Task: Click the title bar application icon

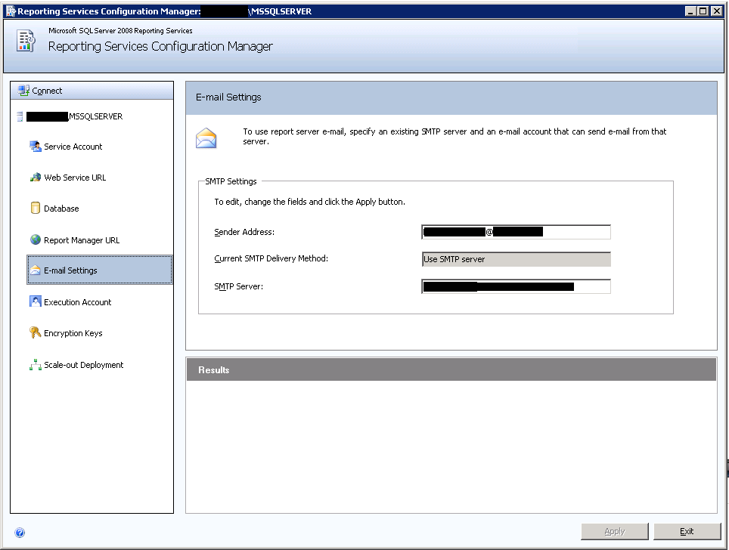Action: pos(11,11)
